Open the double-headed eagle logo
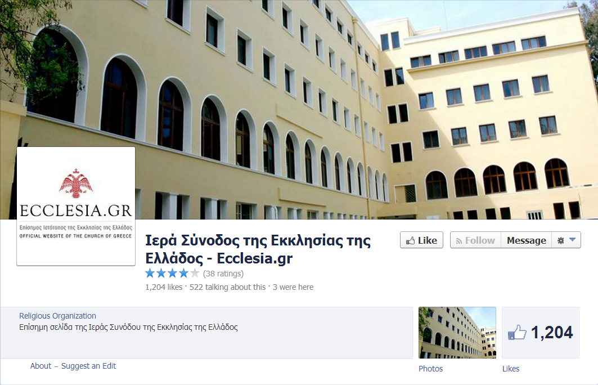Viewport: 598px width, 385px height. click(x=76, y=183)
